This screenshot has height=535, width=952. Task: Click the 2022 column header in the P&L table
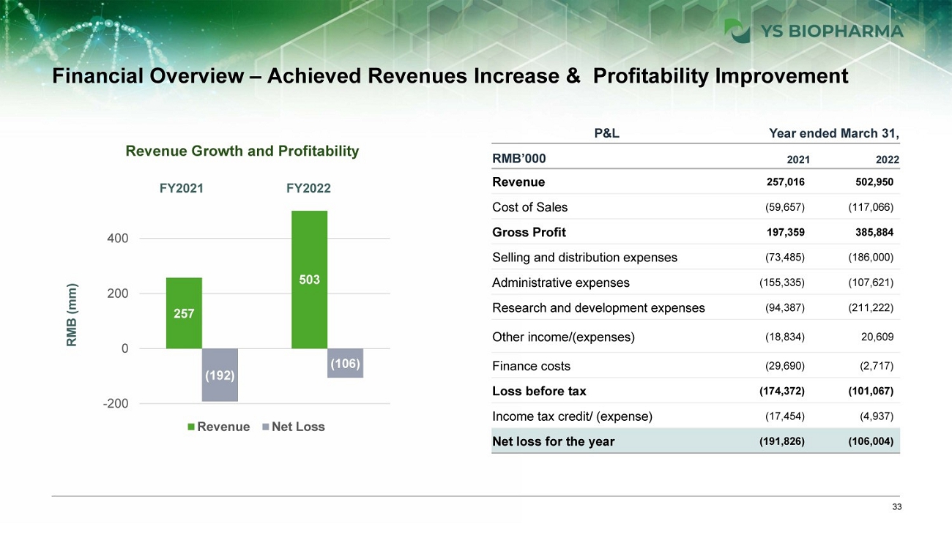click(x=888, y=160)
